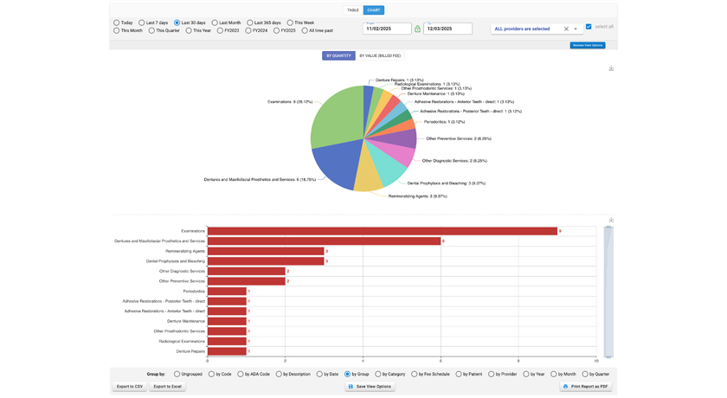727x398 pixels.
Task: Switch to the TABLE view tab
Action: coord(353,10)
